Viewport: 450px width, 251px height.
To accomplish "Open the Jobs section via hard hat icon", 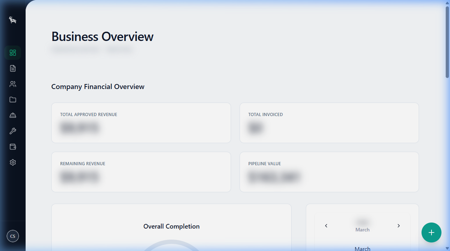I will [x=13, y=115].
